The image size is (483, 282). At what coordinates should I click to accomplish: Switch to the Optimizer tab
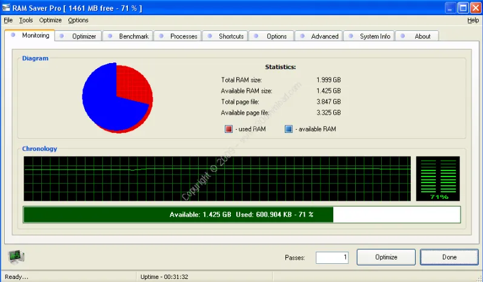coord(78,36)
